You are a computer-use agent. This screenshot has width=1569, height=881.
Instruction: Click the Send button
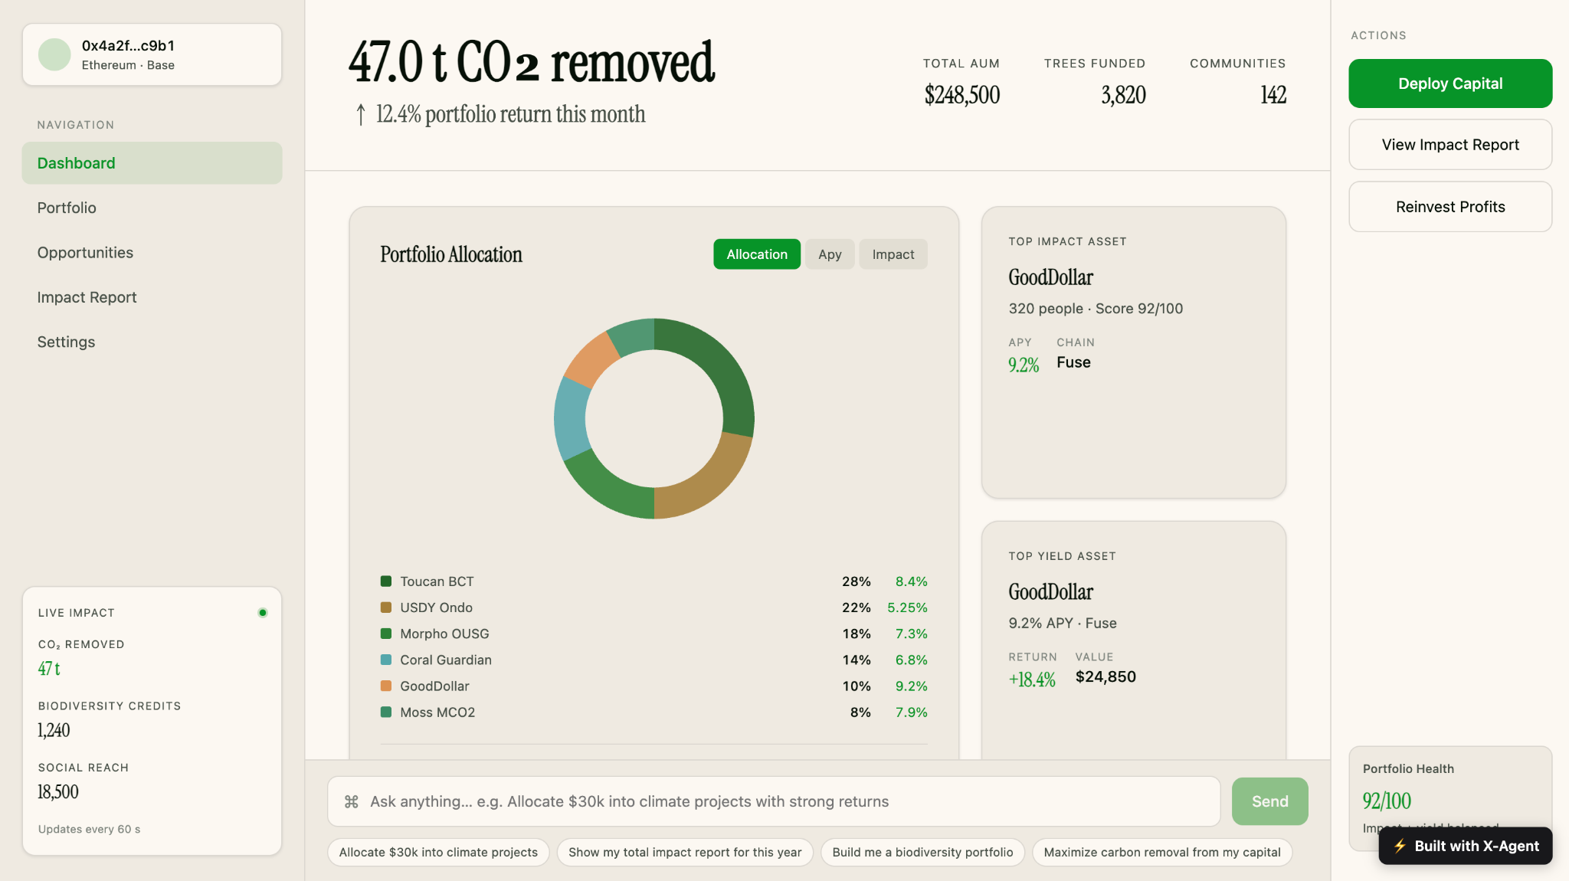1270,801
